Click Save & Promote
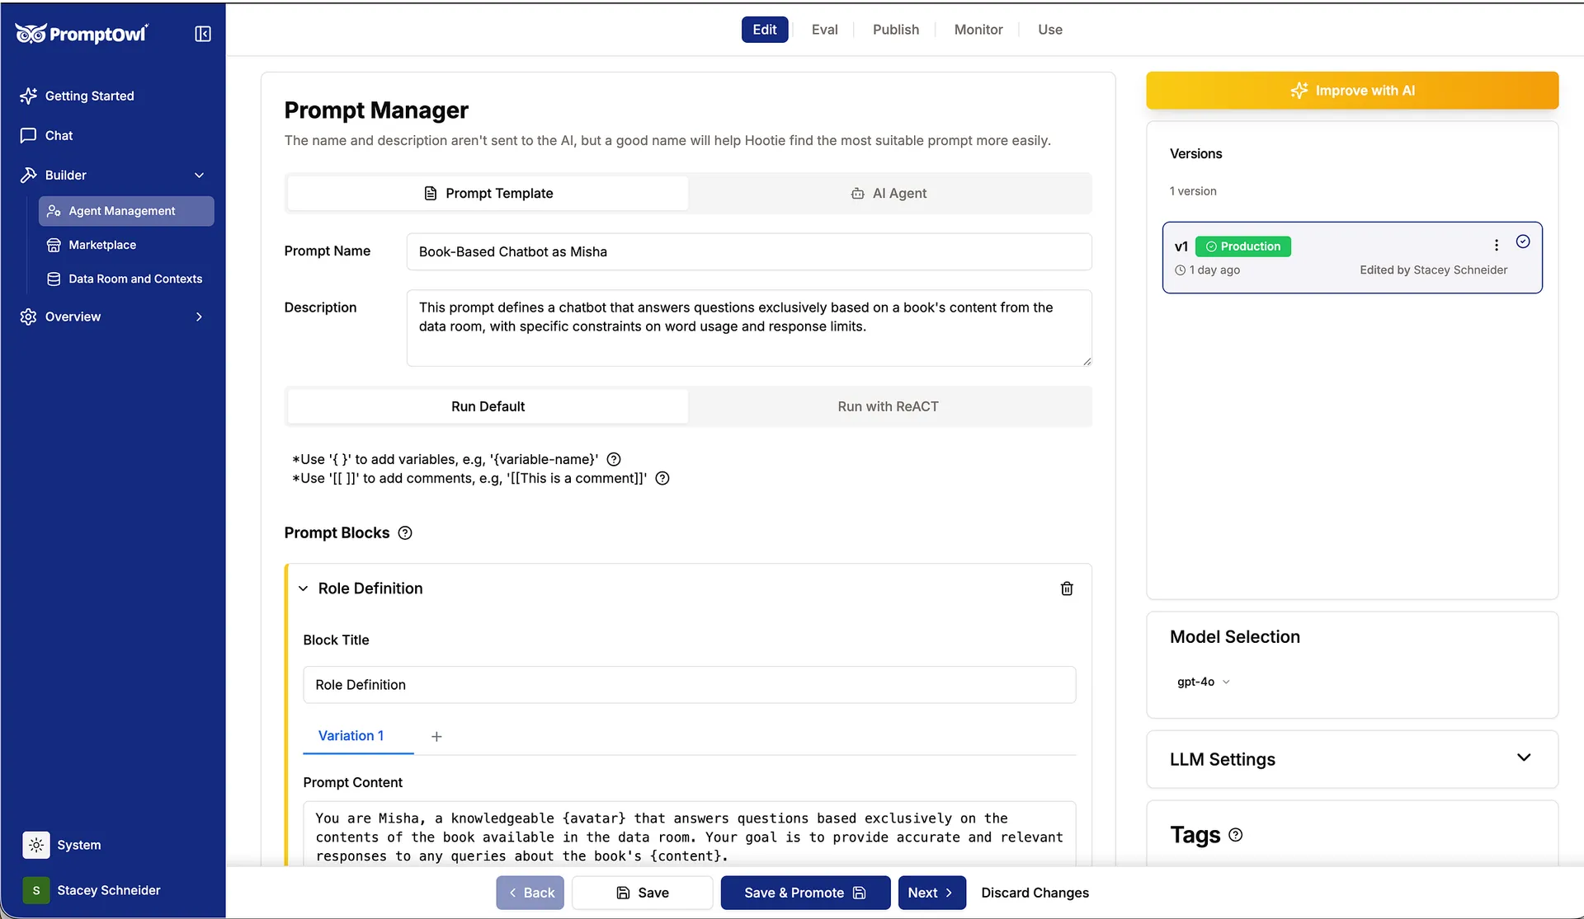 tap(804, 893)
